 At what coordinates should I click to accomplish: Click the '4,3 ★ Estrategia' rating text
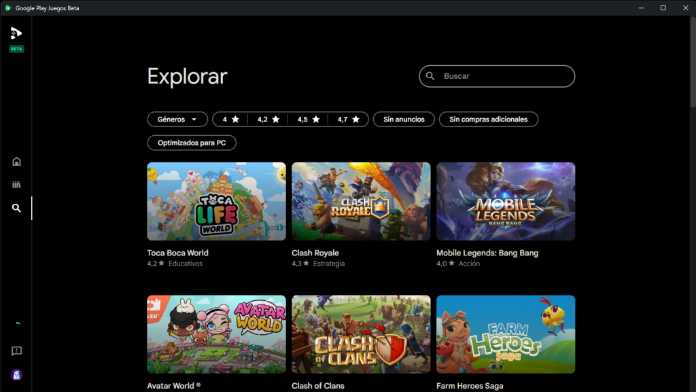coord(318,264)
